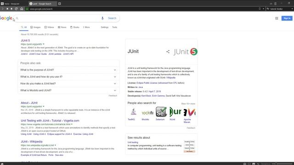Image resolution: width=294 pixels, height=165 pixels.
Task: Reload the page with the refresh icon
Action: pos(17,9)
